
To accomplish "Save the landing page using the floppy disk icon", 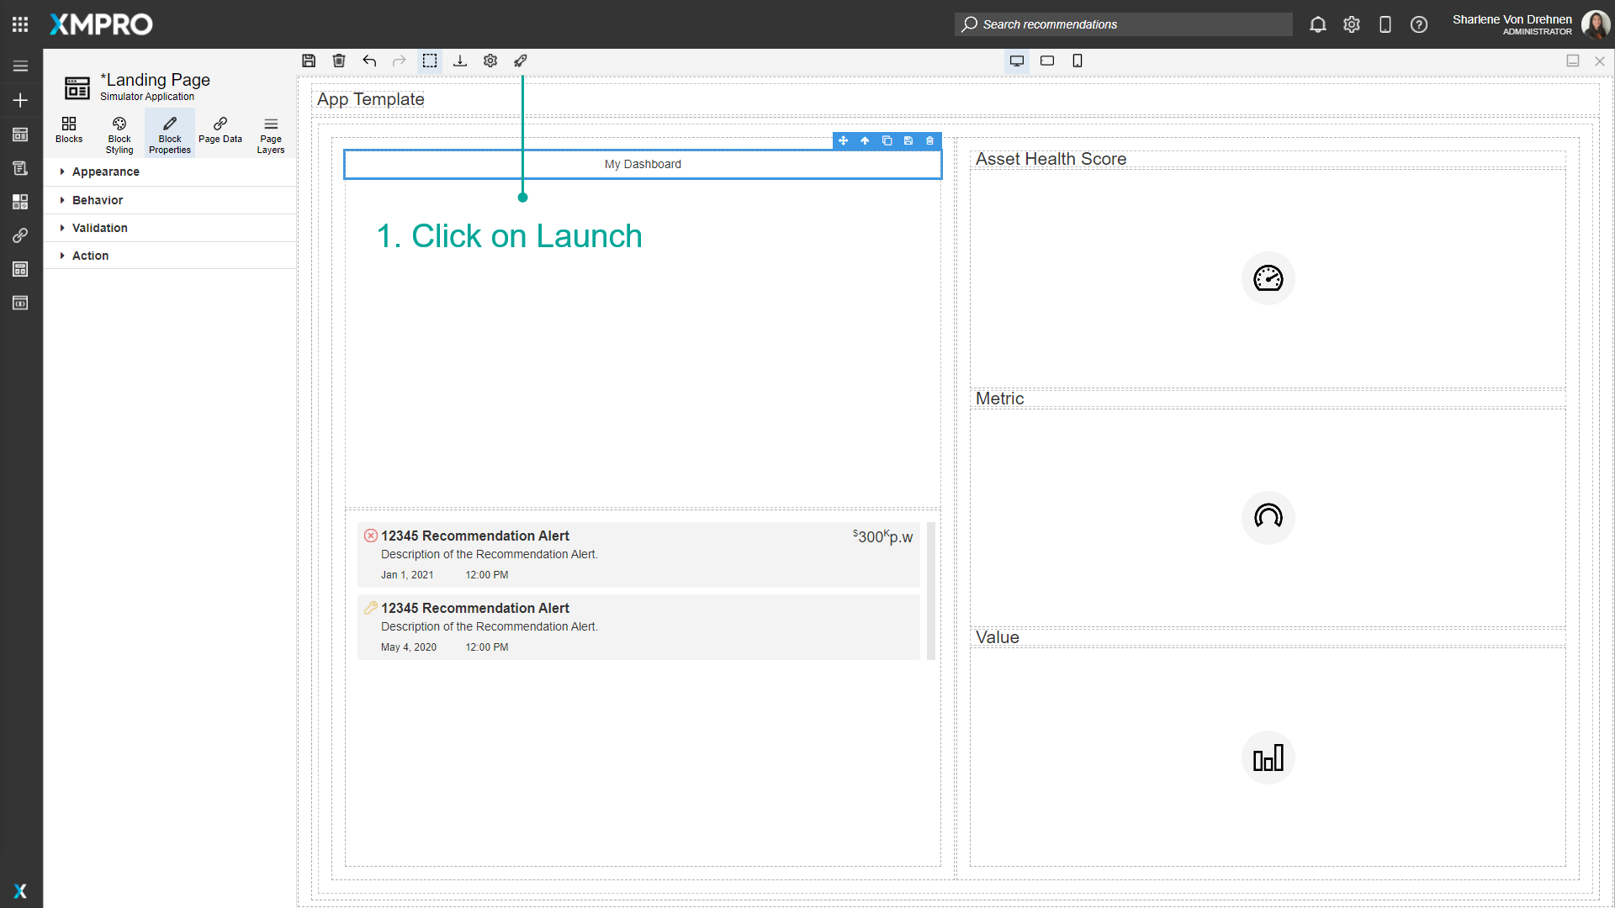I will pos(308,61).
